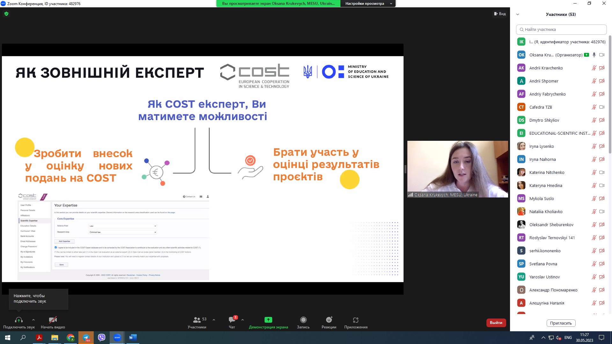Expand audio options arrow next to Join Audio
Viewport: 612px width, 344px height.
(33, 320)
